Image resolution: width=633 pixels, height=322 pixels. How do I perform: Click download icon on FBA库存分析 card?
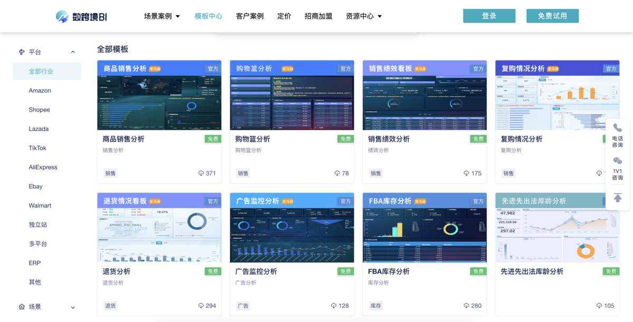pos(466,306)
